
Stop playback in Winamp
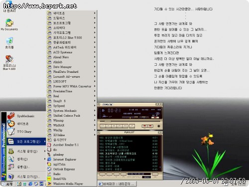120,126
